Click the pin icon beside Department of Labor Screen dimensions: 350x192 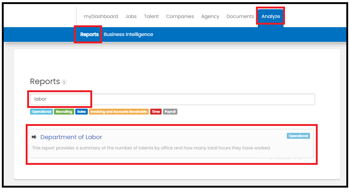(34, 137)
